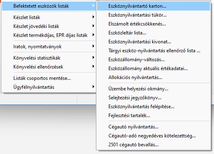Viewport: 214px width, 154px height.
Task: Open Tárgyi eszköz-nyilvántartás ellenőrző lista
Action: (154, 51)
